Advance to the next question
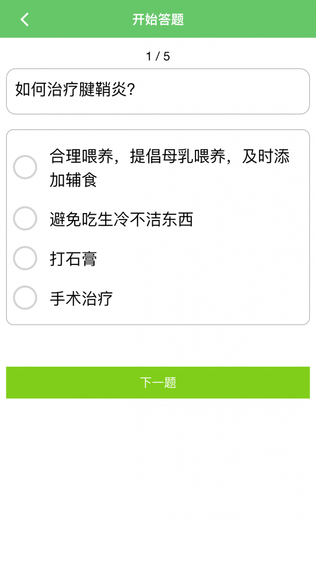 point(158,383)
